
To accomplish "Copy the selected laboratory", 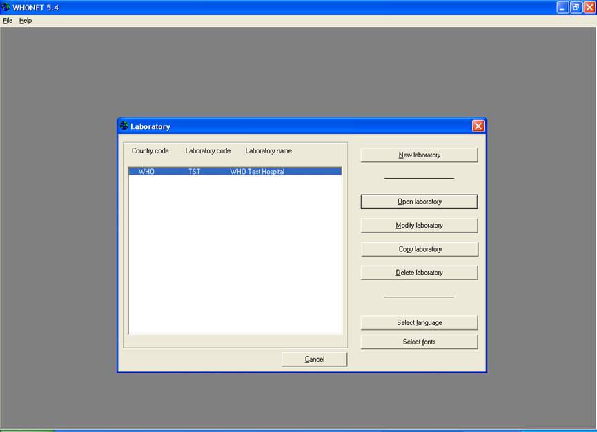I will click(x=418, y=248).
